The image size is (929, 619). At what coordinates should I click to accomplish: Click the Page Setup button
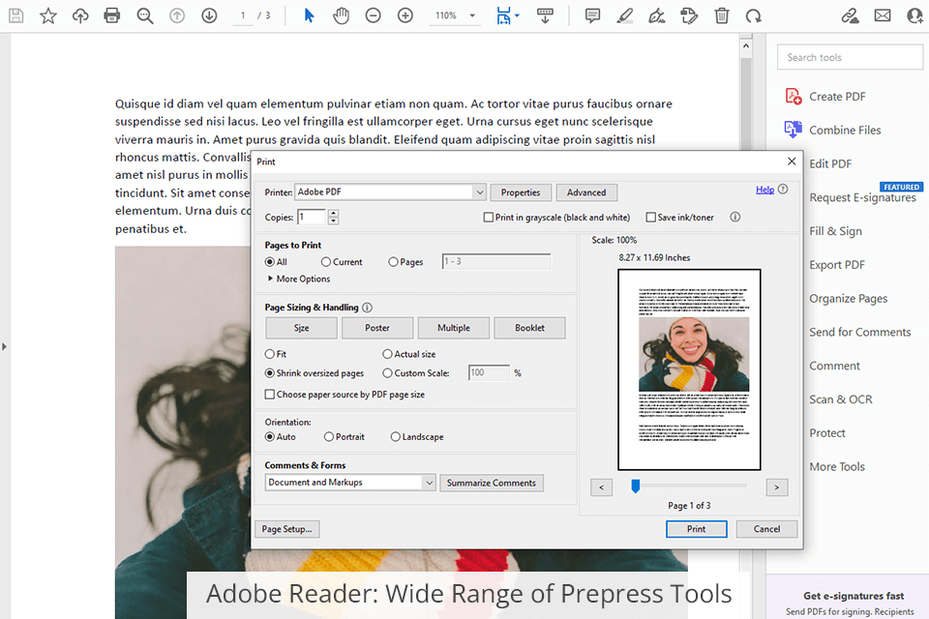[286, 529]
